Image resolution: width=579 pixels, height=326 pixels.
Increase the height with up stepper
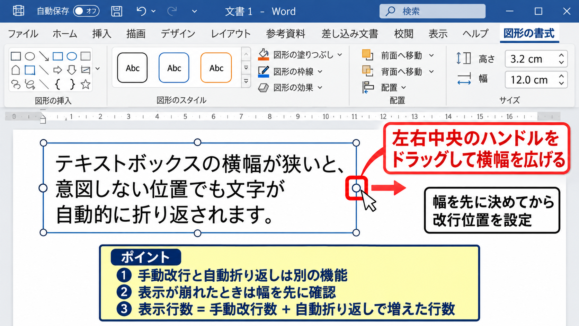tap(561, 55)
